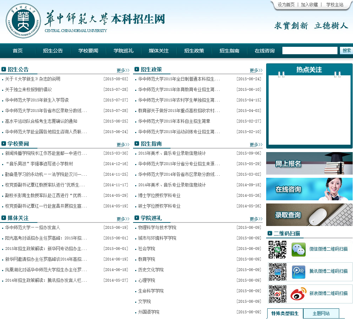Open 在线咨询 navigation menu item
The image size is (353, 320).
(265, 51)
